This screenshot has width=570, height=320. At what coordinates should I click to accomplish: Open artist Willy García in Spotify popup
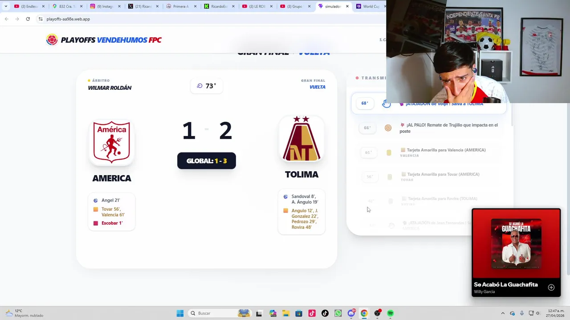[484, 292]
